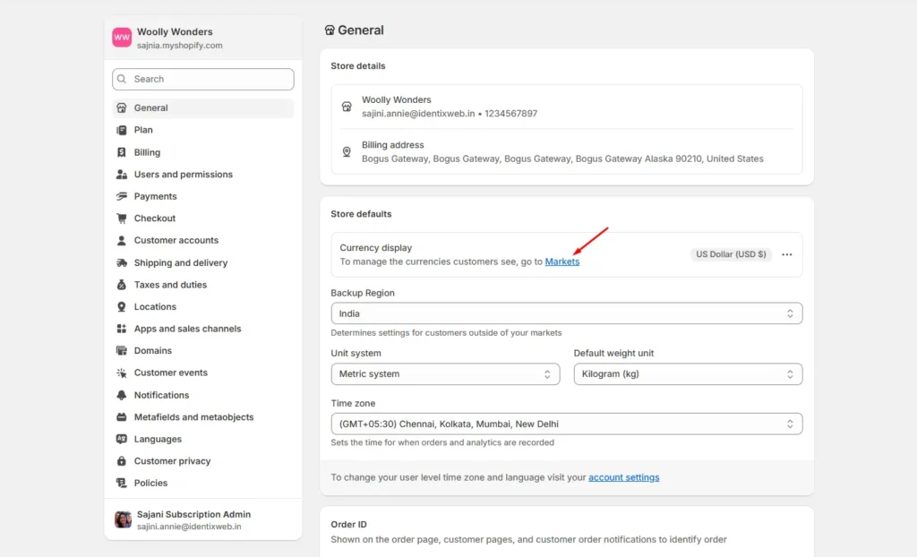Click the settings Search field
The width and height of the screenshot is (917, 557).
point(203,79)
